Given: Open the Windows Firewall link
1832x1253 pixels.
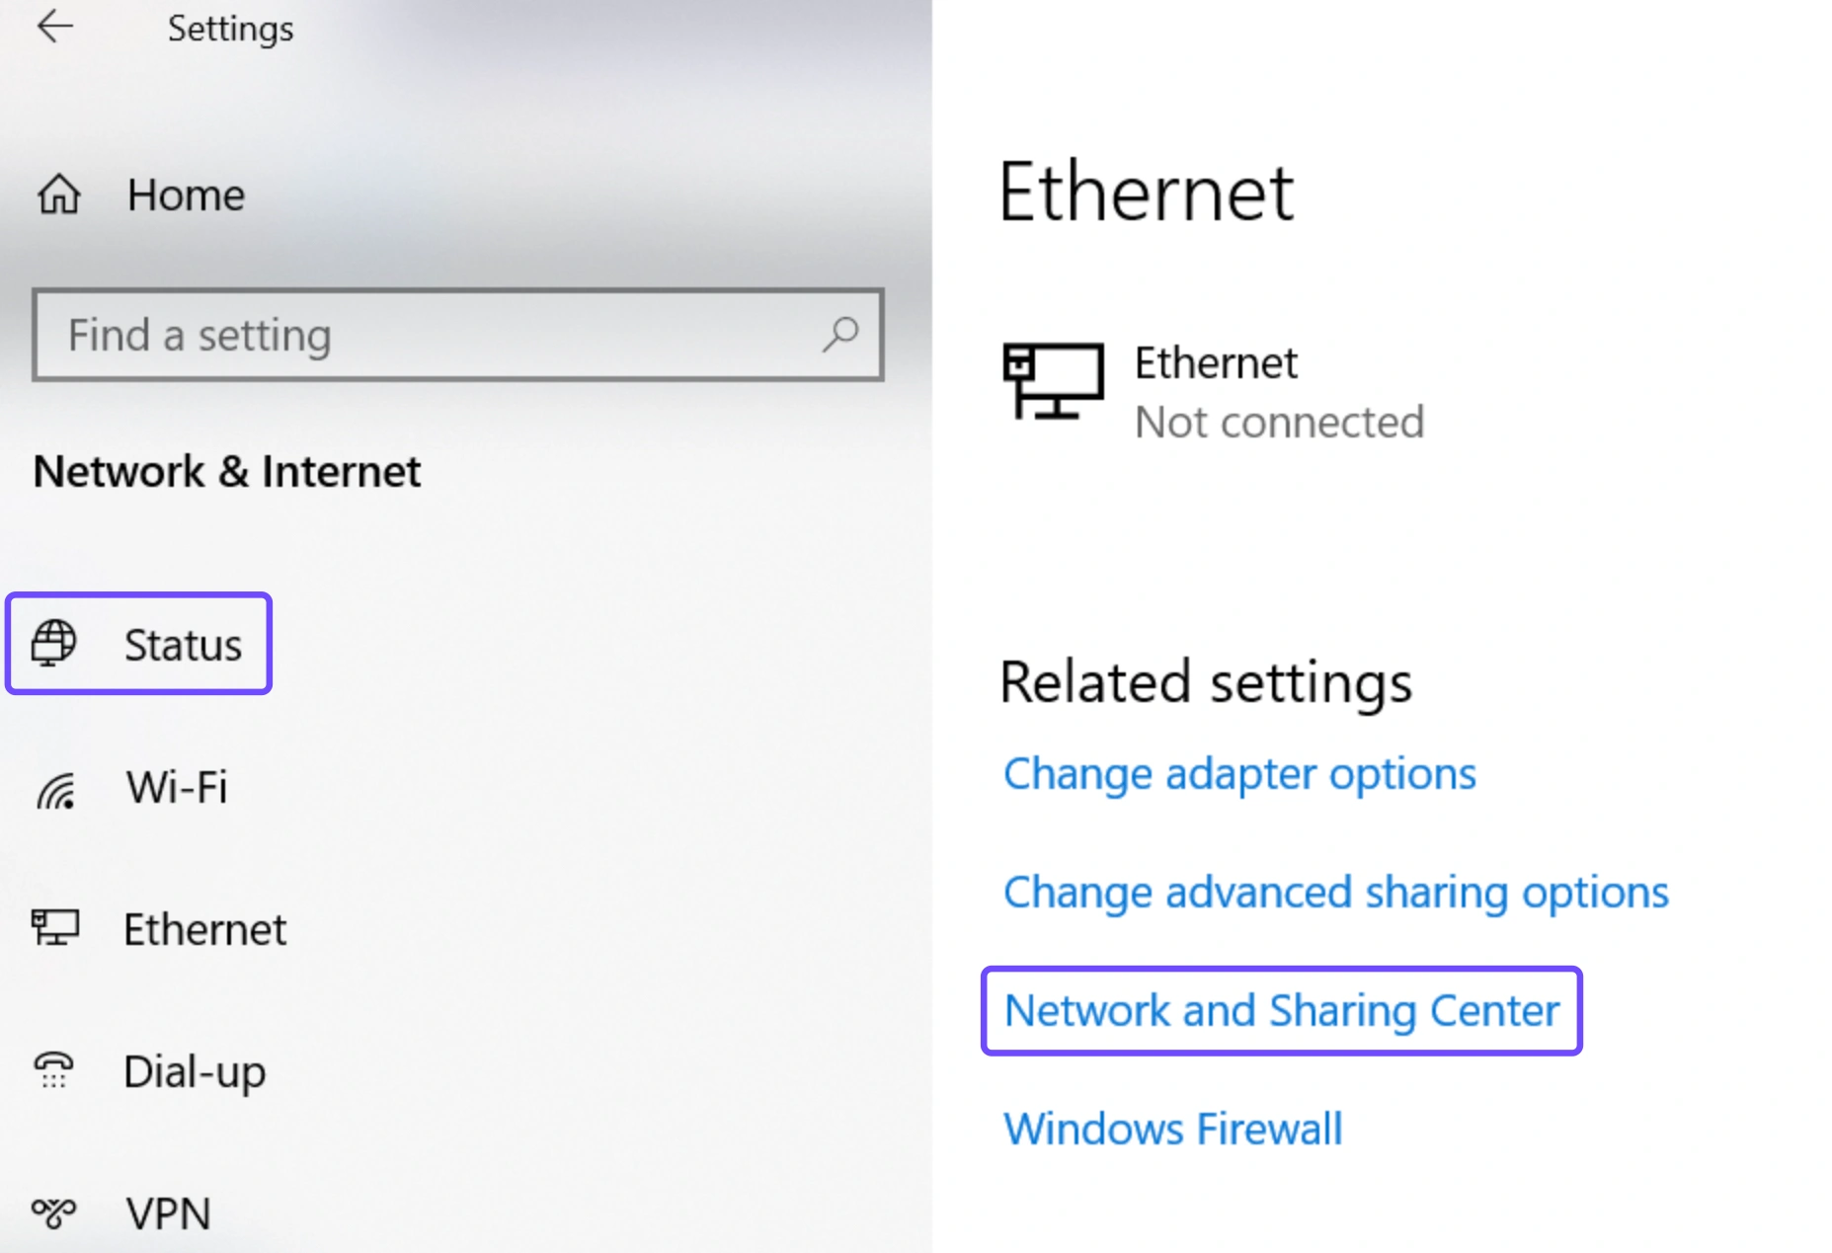Looking at the screenshot, I should coord(1172,1129).
